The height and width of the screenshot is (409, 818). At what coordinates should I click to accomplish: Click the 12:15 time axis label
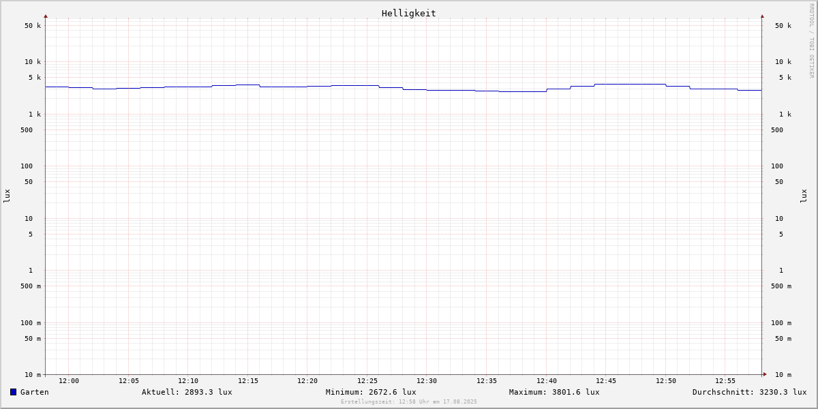(248, 381)
